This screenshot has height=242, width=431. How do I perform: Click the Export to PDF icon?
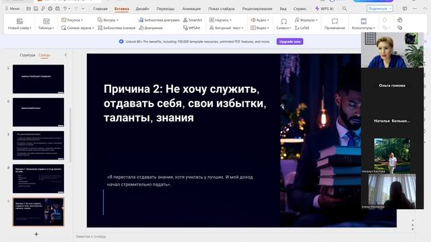[x=43, y=9]
